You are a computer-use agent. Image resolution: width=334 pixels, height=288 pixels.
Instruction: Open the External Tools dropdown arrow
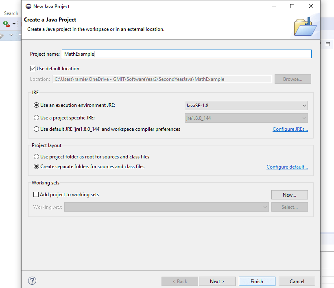click(x=14, y=24)
